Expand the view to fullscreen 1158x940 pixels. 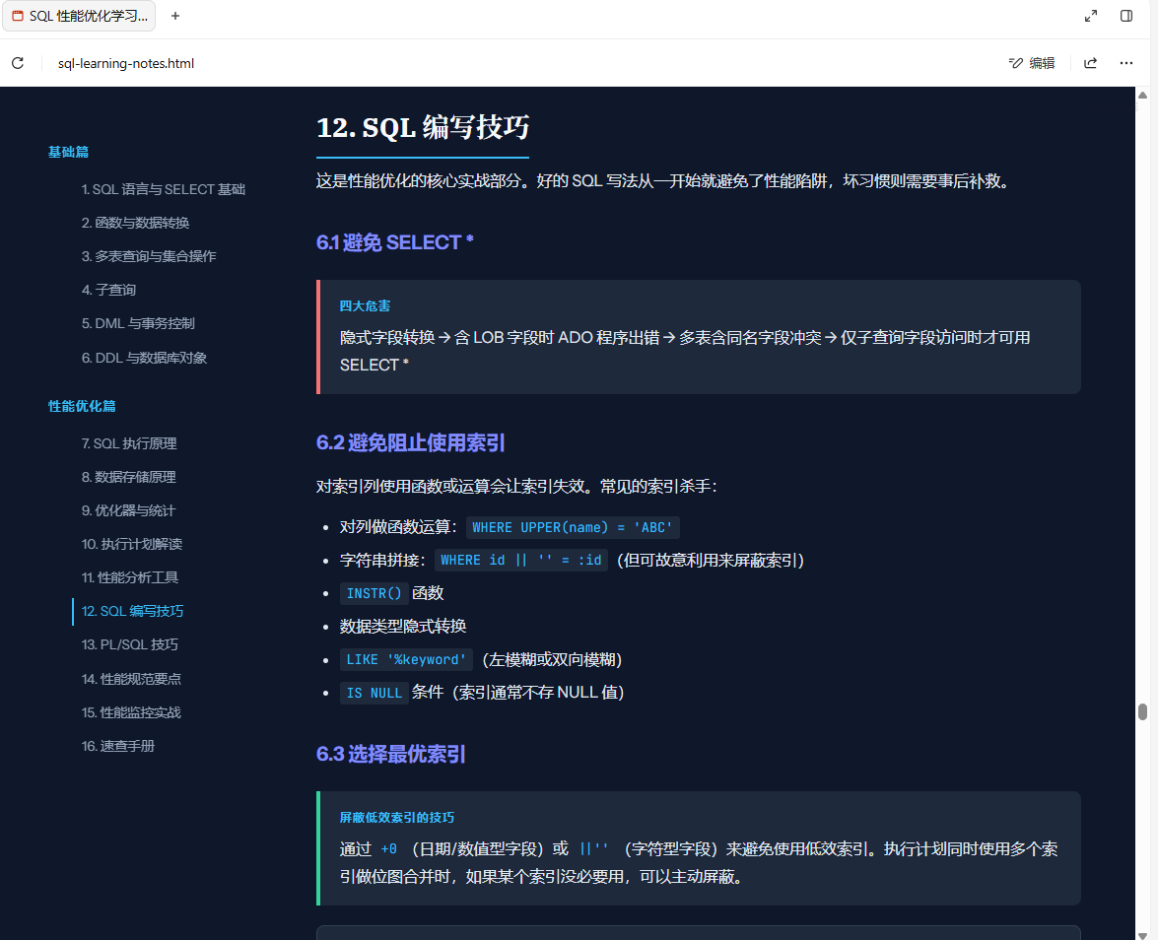pyautogui.click(x=1091, y=16)
